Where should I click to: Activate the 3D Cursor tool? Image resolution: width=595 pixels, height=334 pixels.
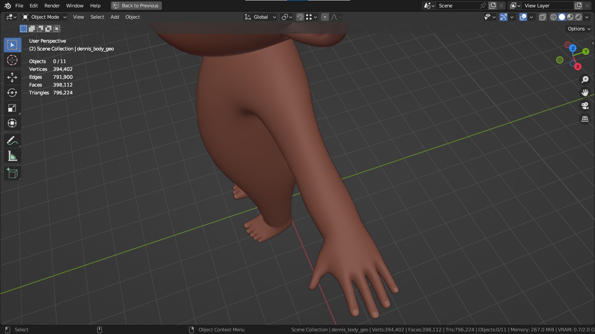point(12,60)
